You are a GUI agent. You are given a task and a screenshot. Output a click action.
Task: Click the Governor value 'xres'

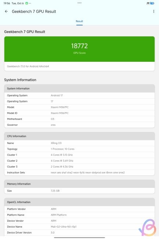tap(53, 125)
